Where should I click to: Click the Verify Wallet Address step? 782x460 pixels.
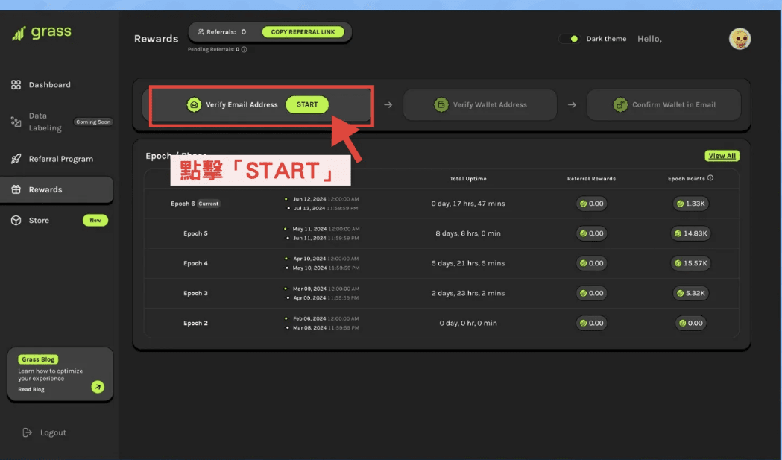(x=480, y=105)
